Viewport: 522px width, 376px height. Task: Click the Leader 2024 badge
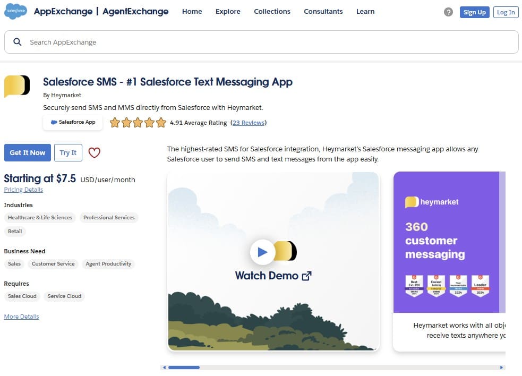pyautogui.click(x=480, y=285)
